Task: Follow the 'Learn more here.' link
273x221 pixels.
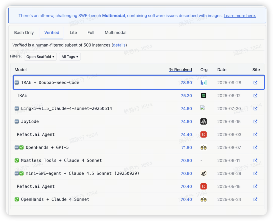Action: [x=240, y=16]
